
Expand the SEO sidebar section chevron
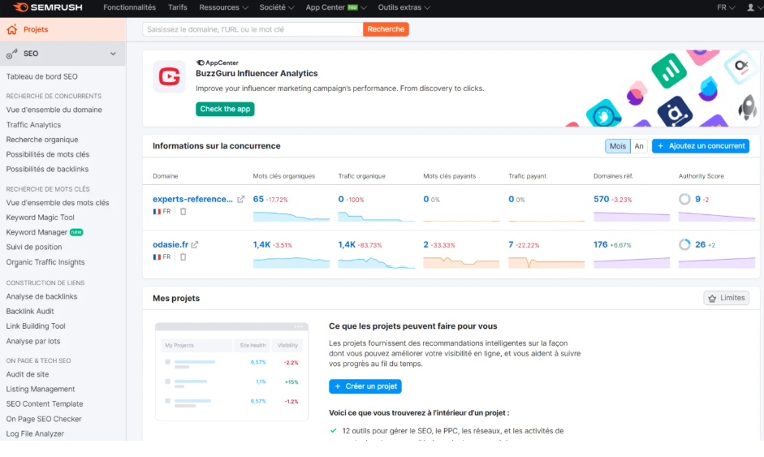pyautogui.click(x=113, y=54)
